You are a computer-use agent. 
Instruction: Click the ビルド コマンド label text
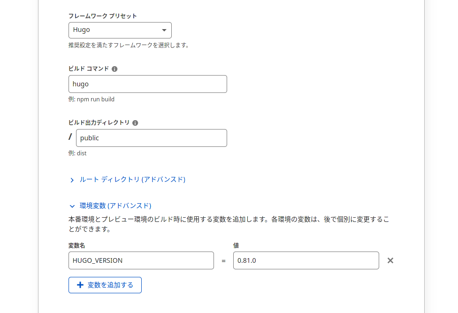(x=89, y=69)
